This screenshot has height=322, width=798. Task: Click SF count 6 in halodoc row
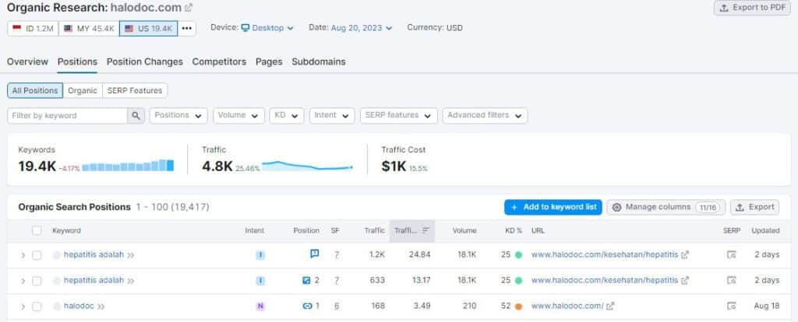point(337,306)
